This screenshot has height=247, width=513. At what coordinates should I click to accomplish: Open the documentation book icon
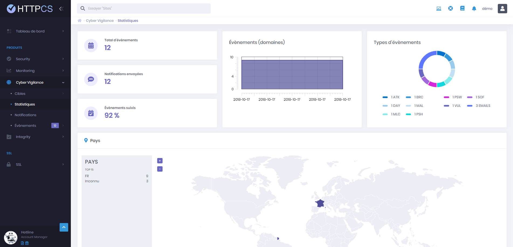coord(462,9)
